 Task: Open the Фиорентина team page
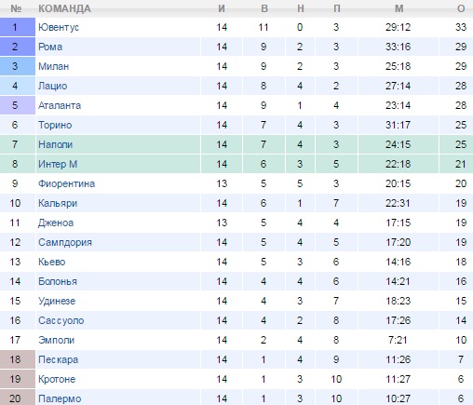pos(66,183)
